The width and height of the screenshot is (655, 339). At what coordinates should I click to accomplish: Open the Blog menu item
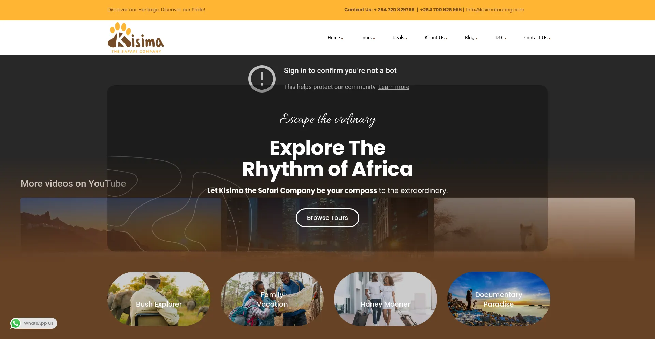[471, 38]
